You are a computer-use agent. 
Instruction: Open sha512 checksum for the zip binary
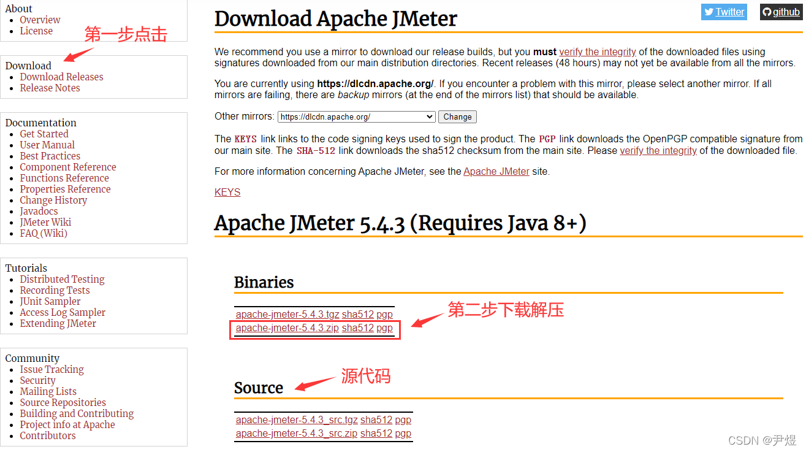pyautogui.click(x=358, y=328)
